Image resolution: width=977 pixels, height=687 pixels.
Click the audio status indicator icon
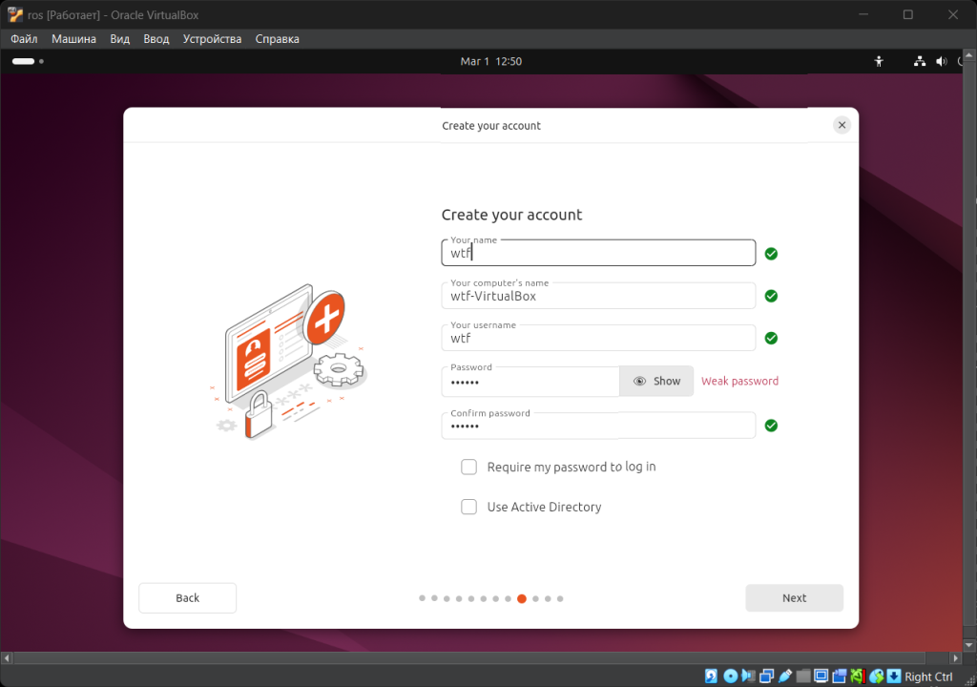[x=748, y=676]
